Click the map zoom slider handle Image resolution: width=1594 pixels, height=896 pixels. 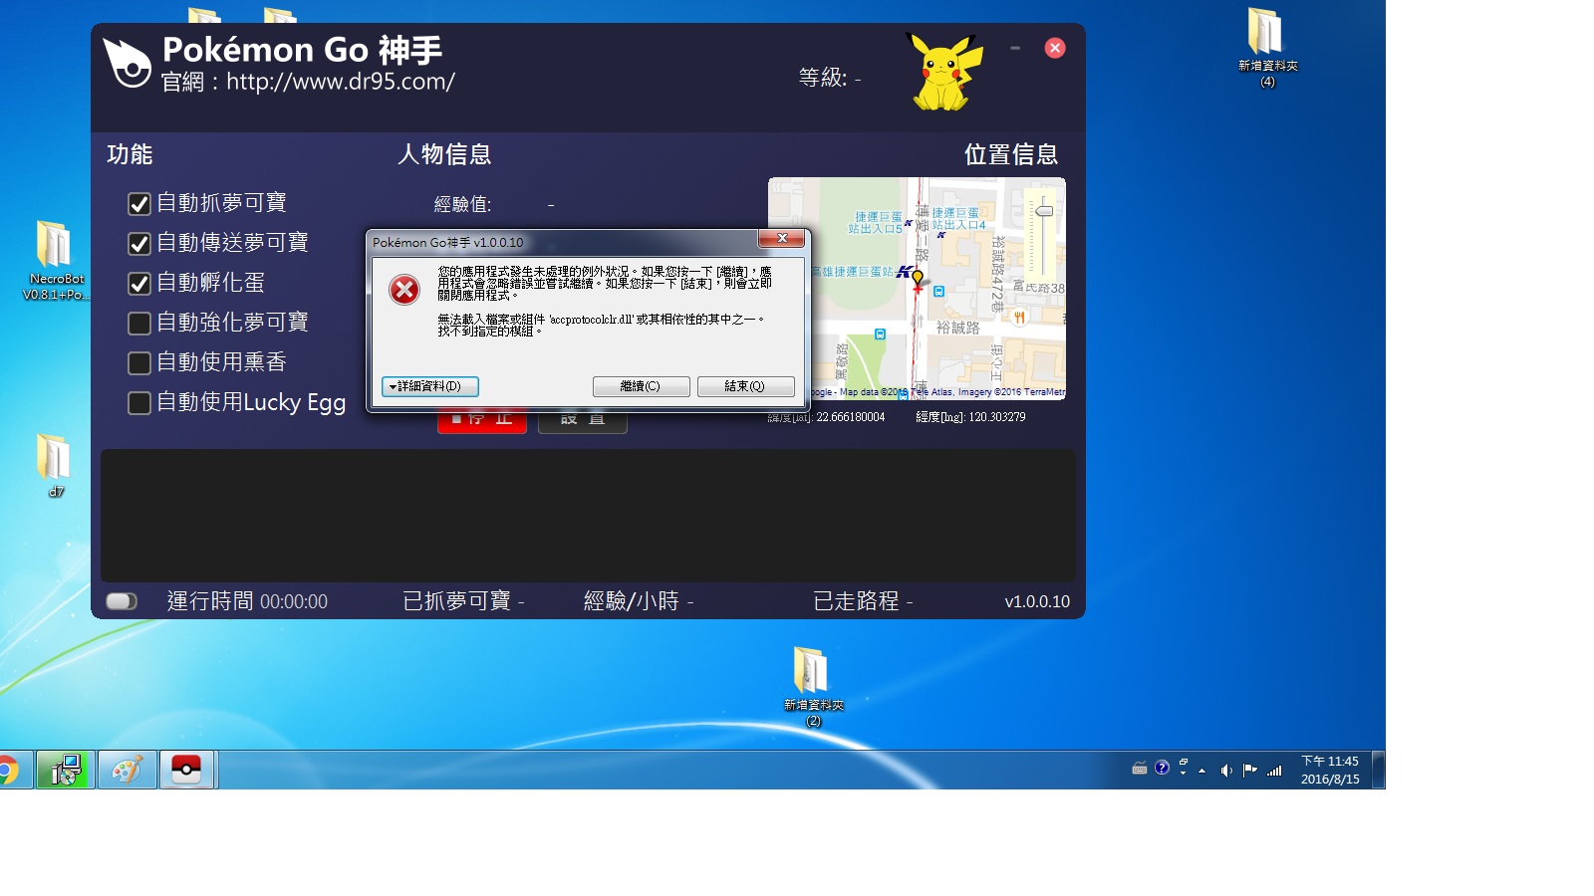pos(1043,211)
